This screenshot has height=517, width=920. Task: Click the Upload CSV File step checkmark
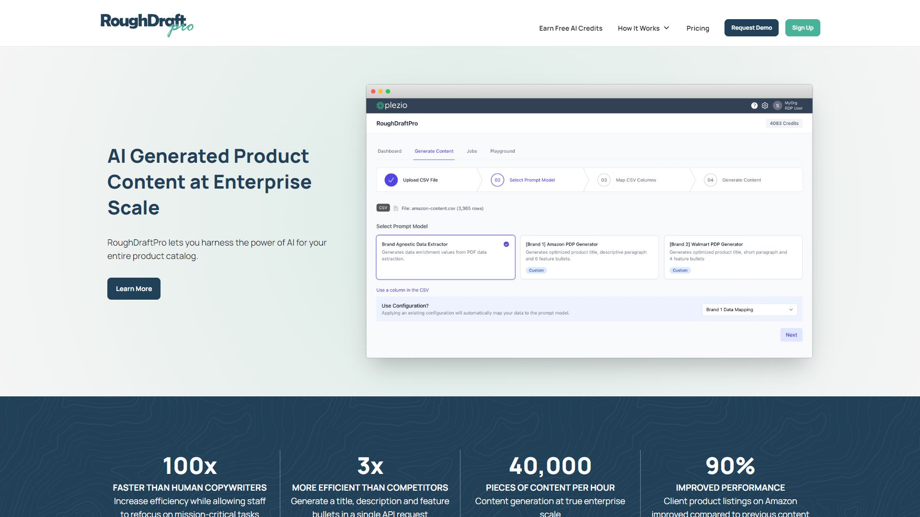(x=391, y=180)
